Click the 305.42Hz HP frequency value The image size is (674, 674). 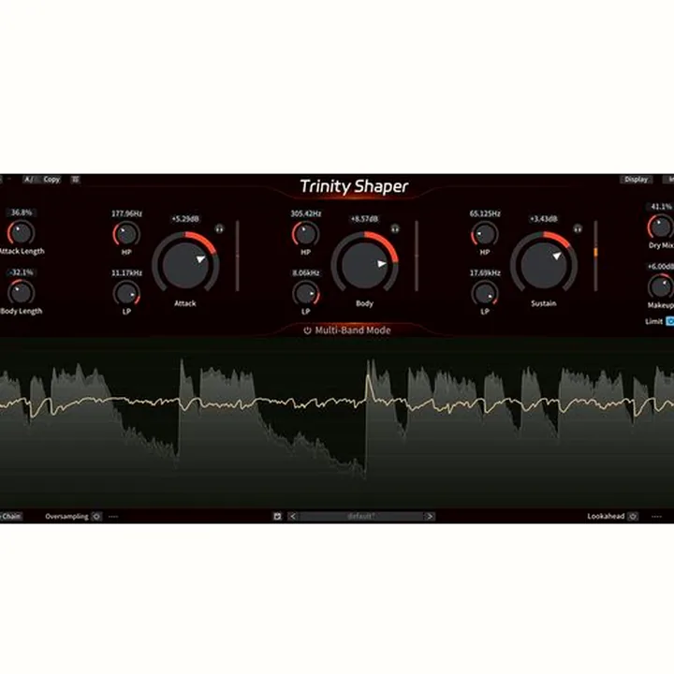[305, 213]
